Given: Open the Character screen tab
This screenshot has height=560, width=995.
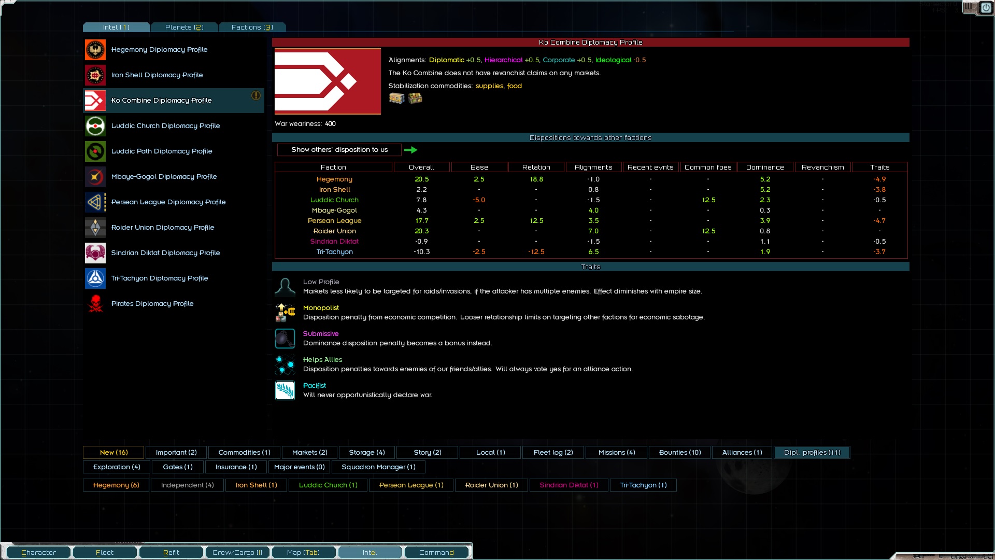Looking at the screenshot, I should tap(39, 553).
